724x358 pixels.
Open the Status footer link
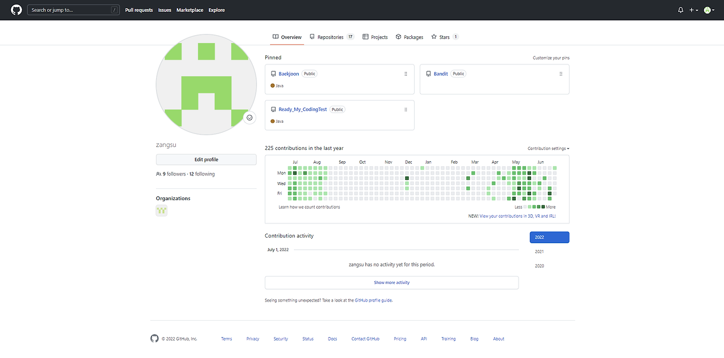coord(308,339)
